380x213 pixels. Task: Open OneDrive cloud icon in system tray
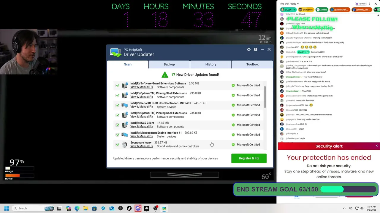[x=351, y=208]
